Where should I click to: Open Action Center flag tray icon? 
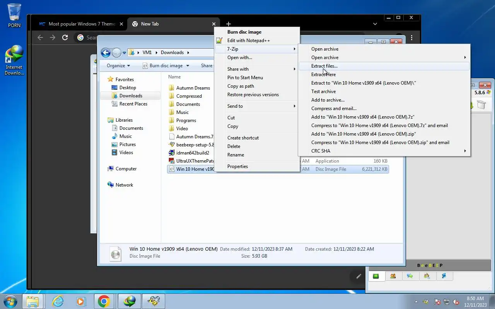click(437, 302)
